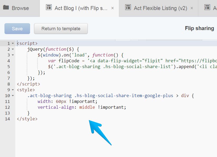
Task: Click the Flip sharing module title
Action: tap(199, 28)
